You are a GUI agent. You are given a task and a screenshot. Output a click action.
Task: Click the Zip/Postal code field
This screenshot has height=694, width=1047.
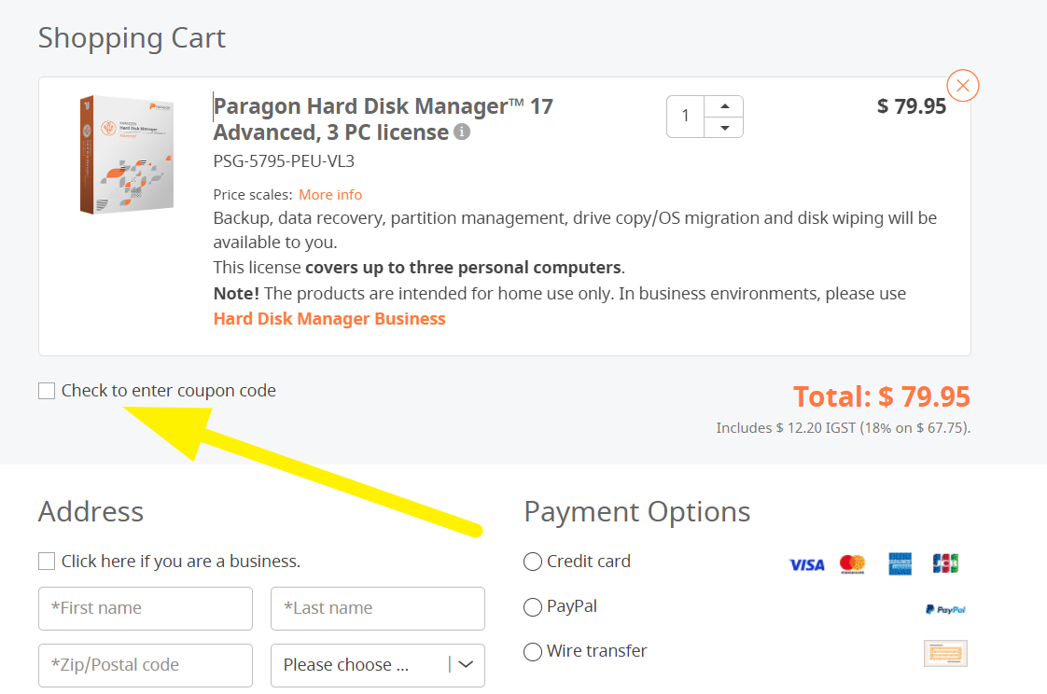pyautogui.click(x=146, y=665)
